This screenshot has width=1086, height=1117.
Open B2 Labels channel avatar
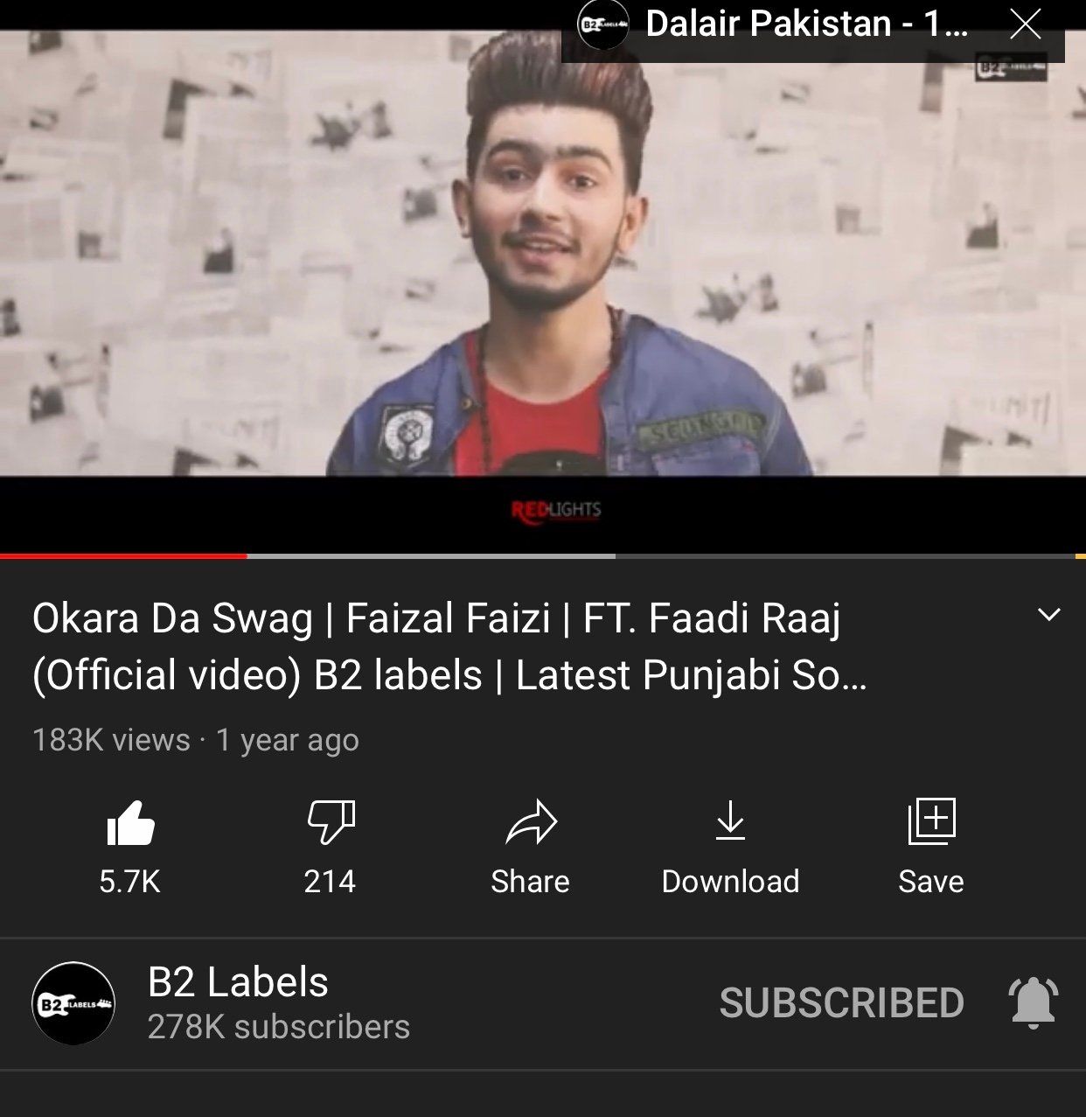[73, 1003]
